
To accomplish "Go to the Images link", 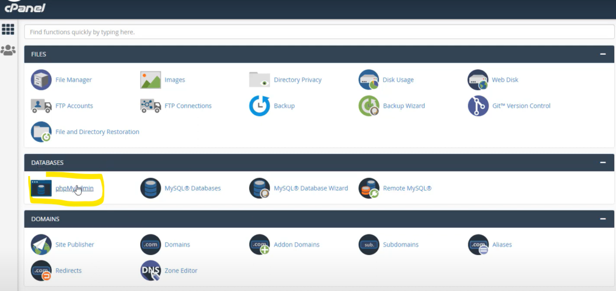I will [x=175, y=80].
